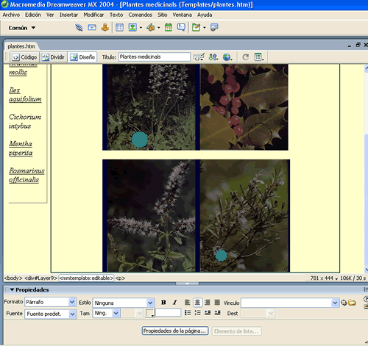Open the Archivo menu
The image size is (368, 346).
(x=11, y=15)
